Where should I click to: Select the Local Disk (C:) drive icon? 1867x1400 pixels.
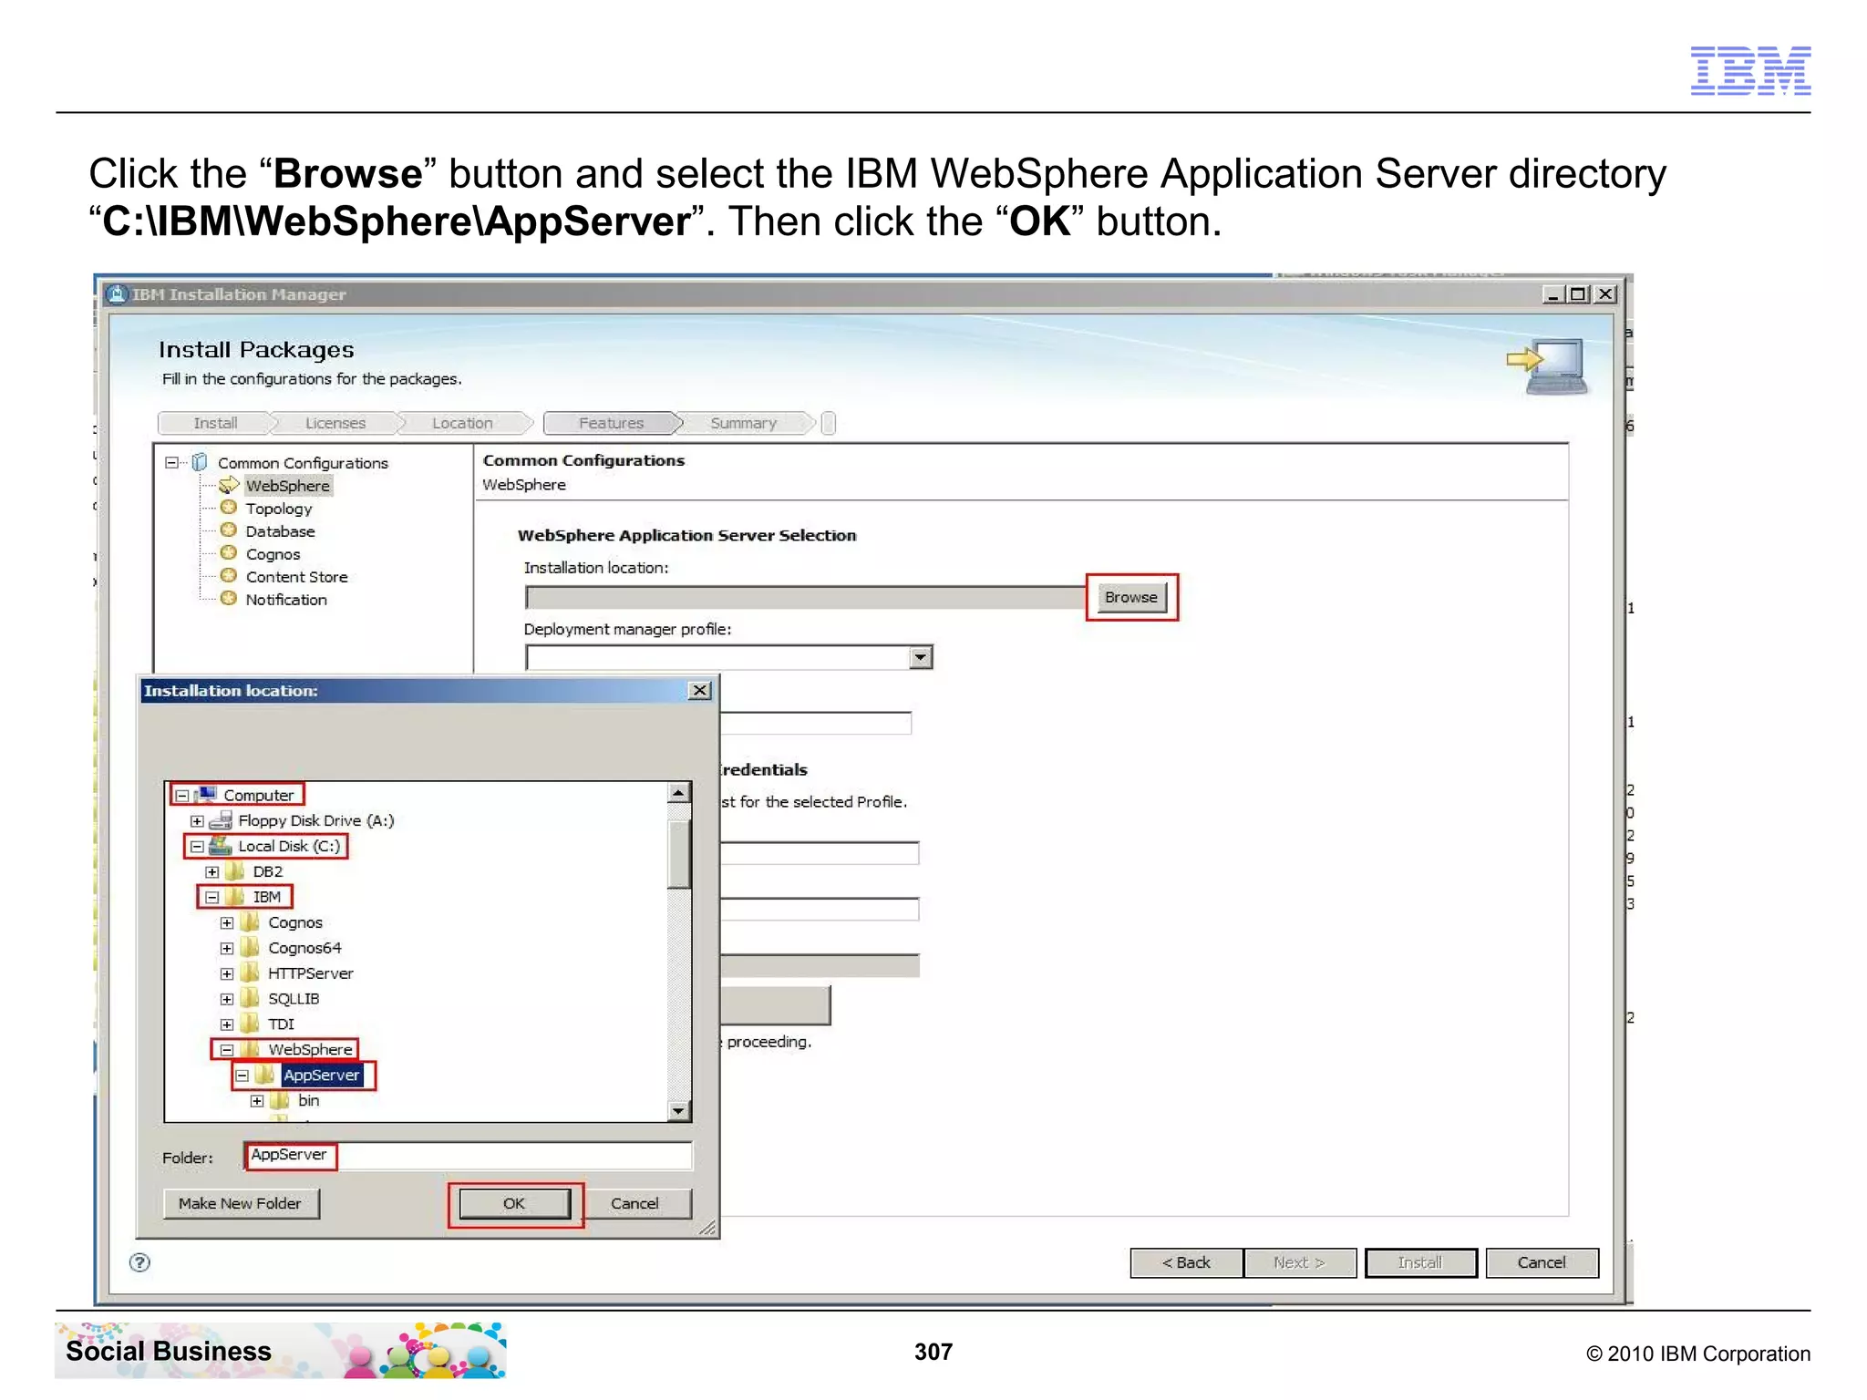point(221,846)
